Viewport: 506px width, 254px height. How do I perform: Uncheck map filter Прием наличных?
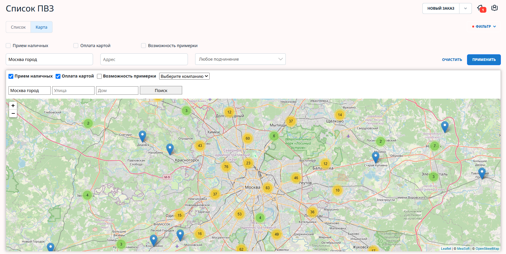tap(11, 76)
